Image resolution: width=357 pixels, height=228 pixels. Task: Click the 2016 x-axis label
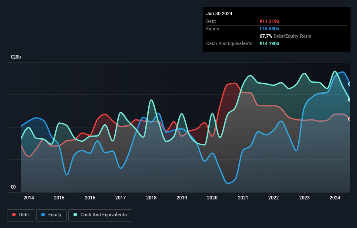point(90,198)
